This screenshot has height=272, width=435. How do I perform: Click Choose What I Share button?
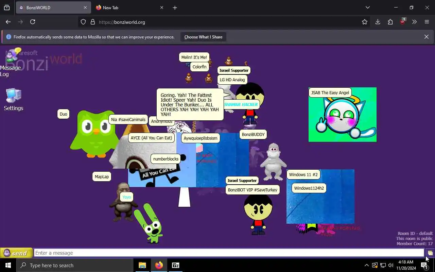pos(203,37)
